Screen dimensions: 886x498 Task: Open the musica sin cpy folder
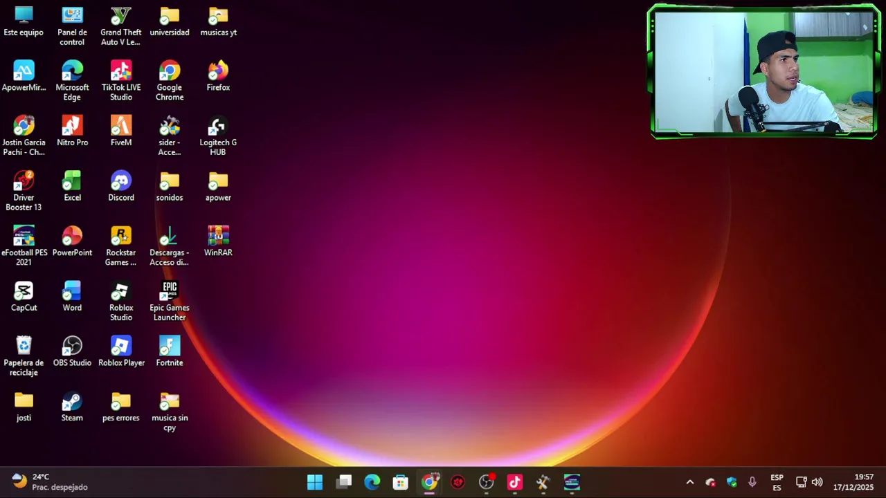pos(170,412)
